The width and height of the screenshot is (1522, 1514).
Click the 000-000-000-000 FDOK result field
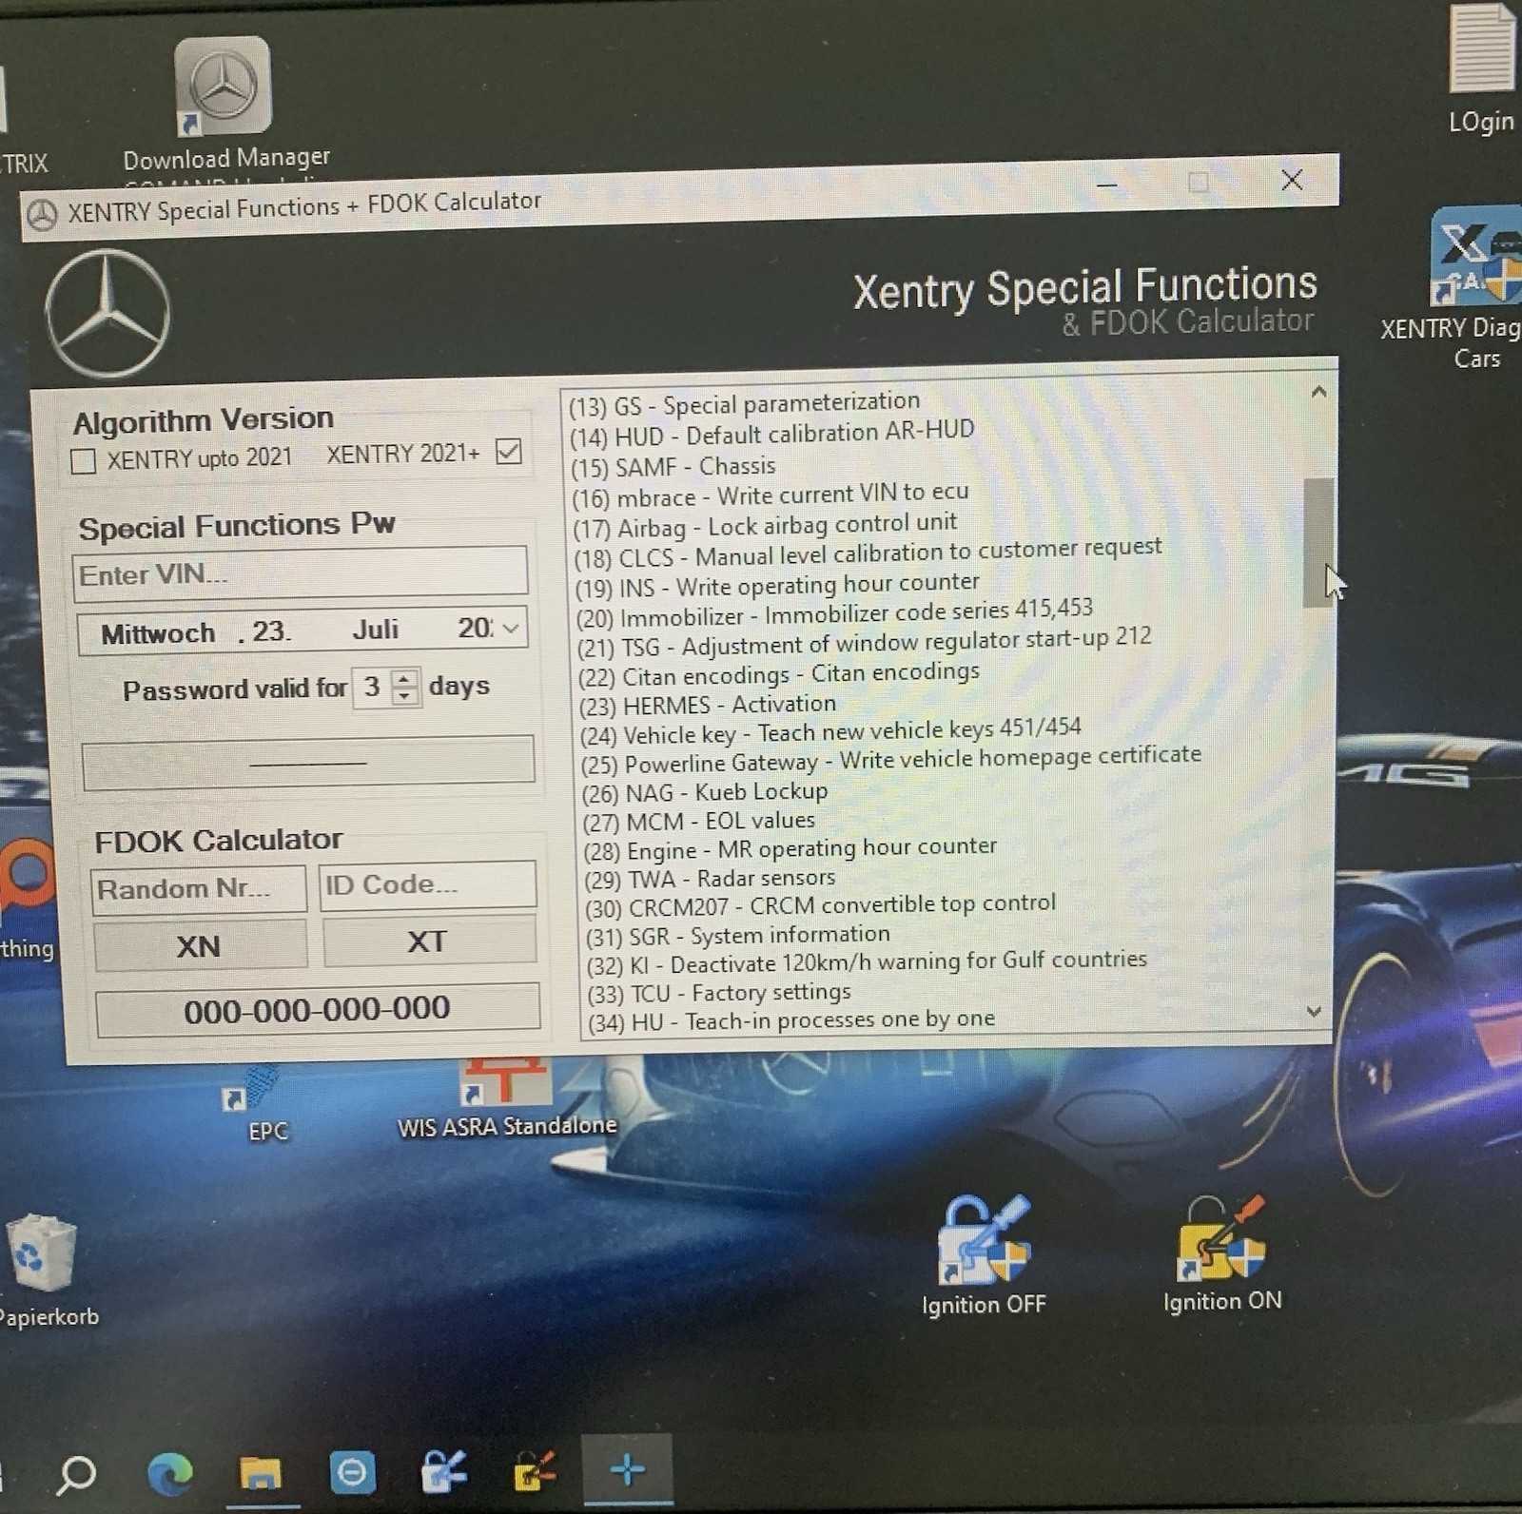coord(318,1010)
